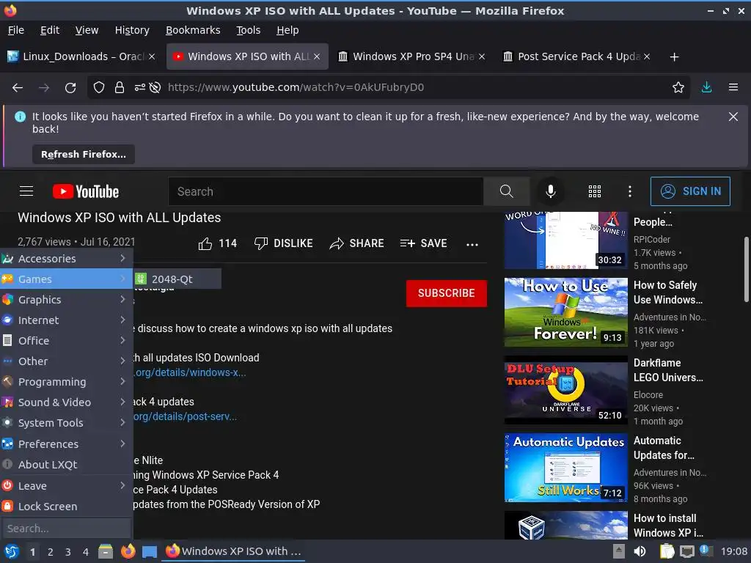This screenshot has width=751, height=563.
Task: Click the red SUBSCRIBE button
Action: (447, 293)
